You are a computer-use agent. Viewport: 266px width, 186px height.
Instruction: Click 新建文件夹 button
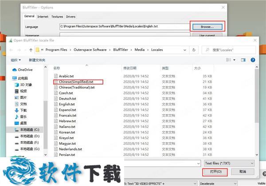coord(37,60)
